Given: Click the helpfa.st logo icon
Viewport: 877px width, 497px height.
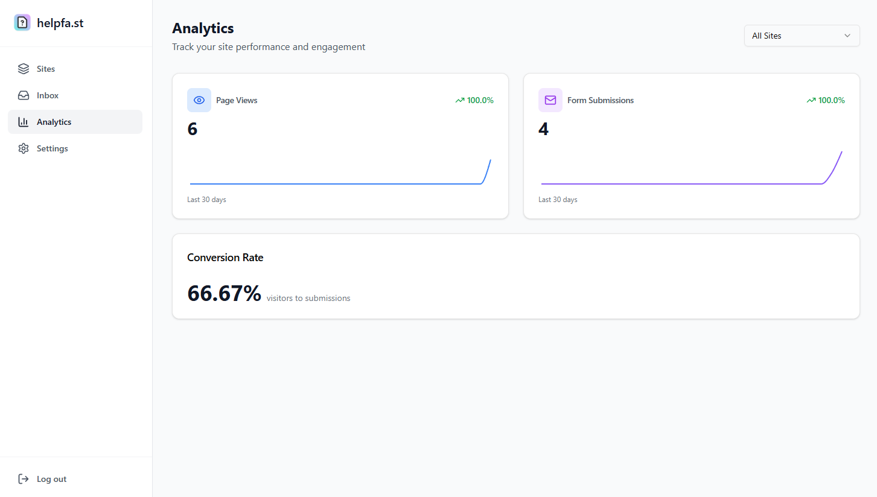Looking at the screenshot, I should click(x=22, y=23).
